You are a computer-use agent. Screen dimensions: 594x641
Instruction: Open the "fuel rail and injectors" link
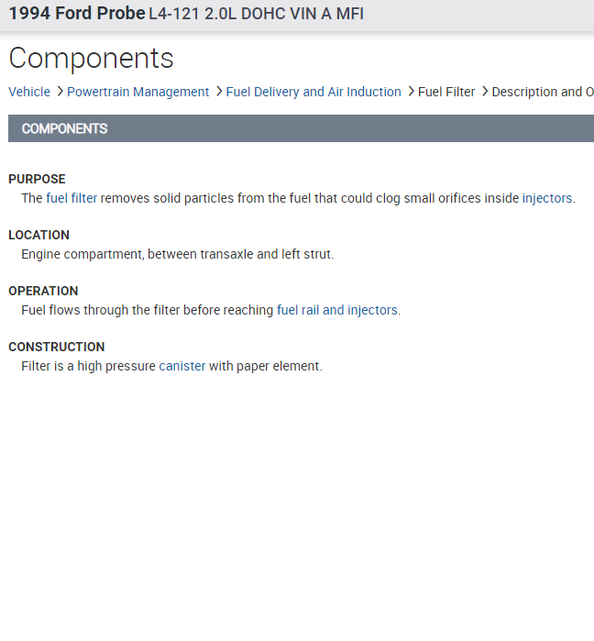coord(336,310)
